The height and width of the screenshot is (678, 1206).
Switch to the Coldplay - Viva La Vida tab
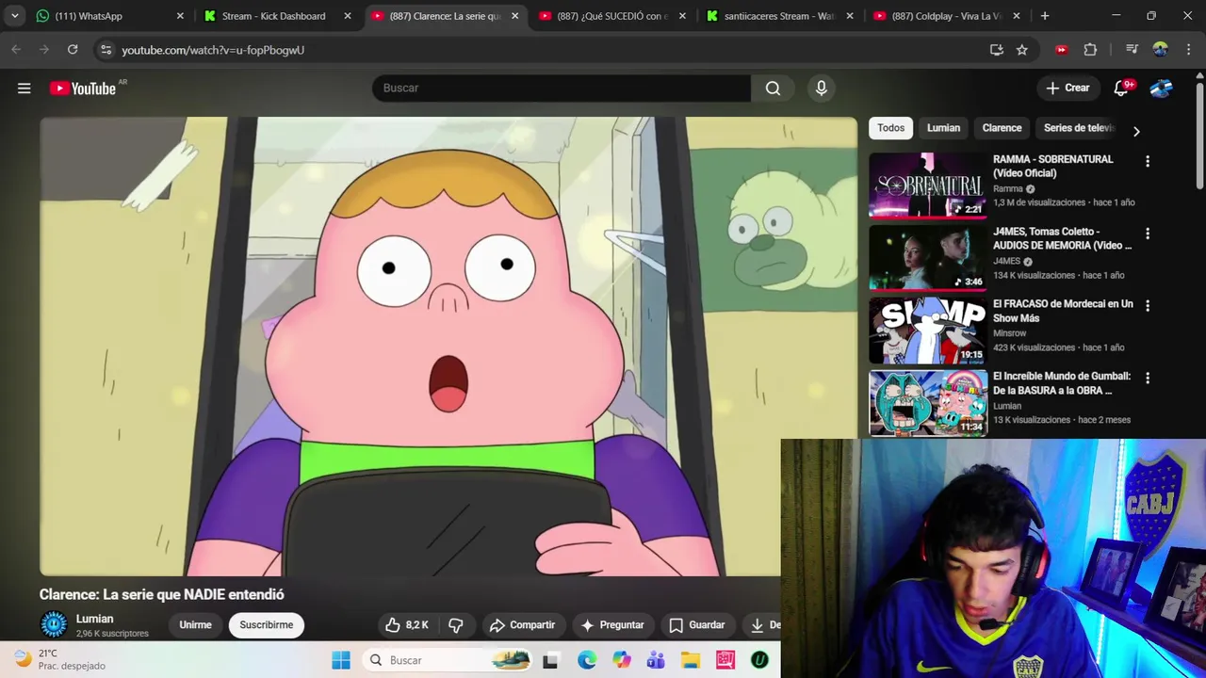945,16
